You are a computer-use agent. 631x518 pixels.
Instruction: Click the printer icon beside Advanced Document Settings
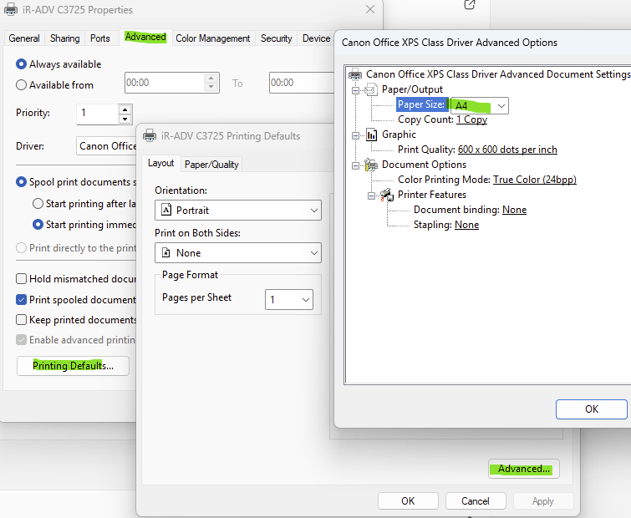pos(355,74)
